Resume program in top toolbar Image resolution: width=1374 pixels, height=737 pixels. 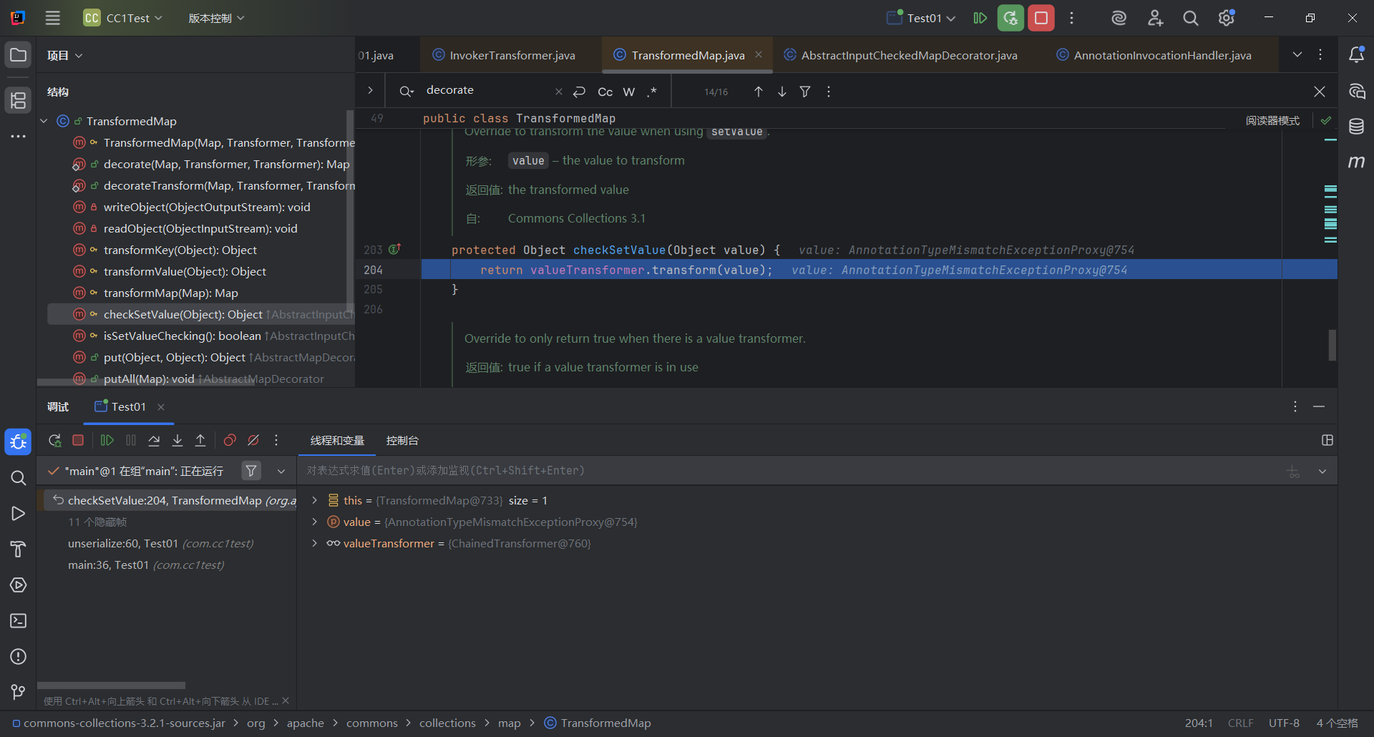[x=980, y=18]
